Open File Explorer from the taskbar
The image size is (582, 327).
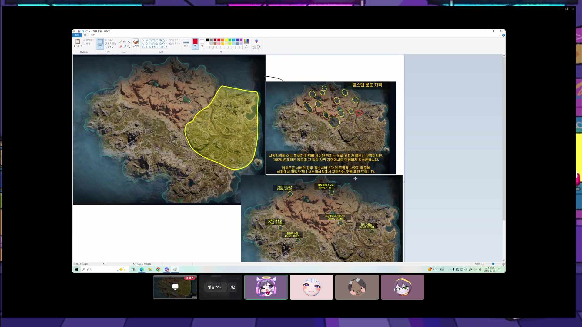(150, 269)
